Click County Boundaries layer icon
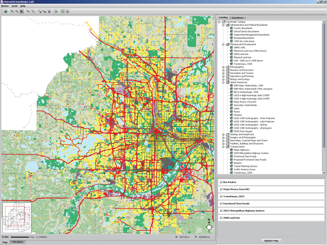327x245 pixels. pos(232,28)
